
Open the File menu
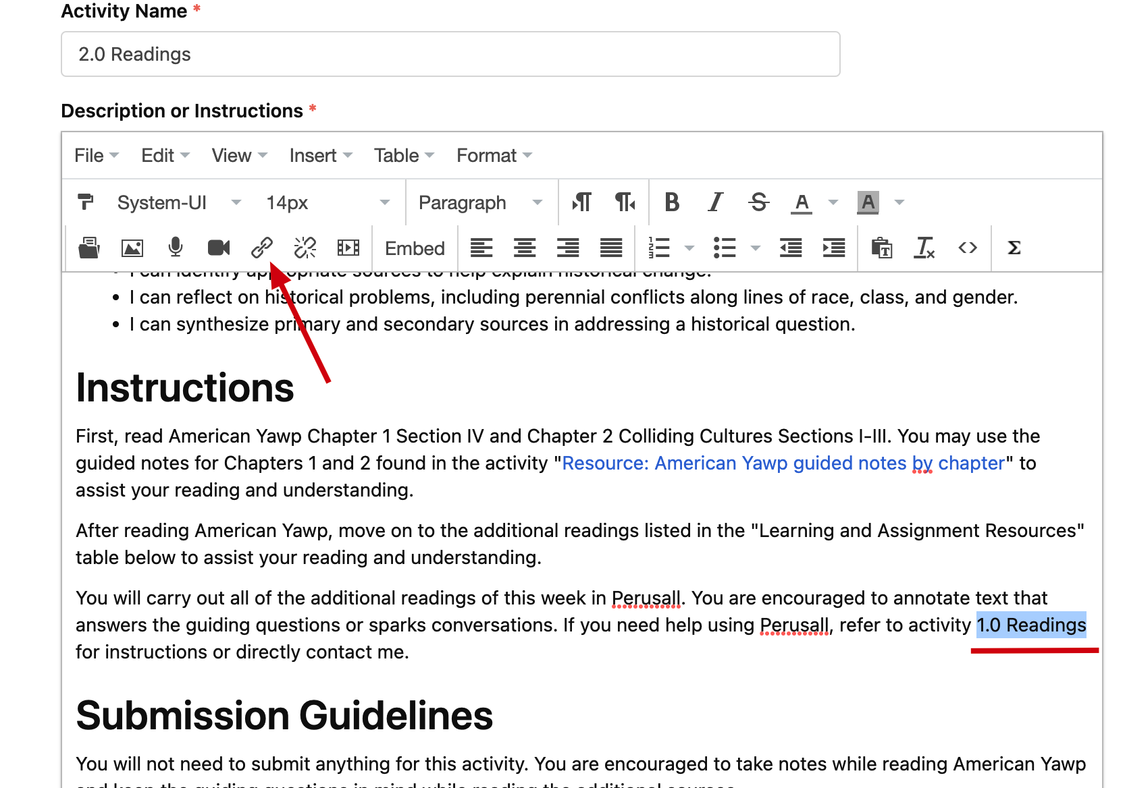(97, 155)
